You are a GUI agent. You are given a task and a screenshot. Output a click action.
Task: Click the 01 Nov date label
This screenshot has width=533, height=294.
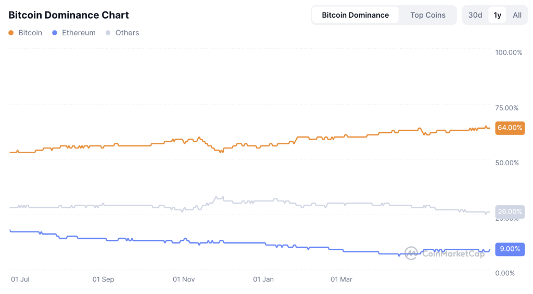(184, 279)
